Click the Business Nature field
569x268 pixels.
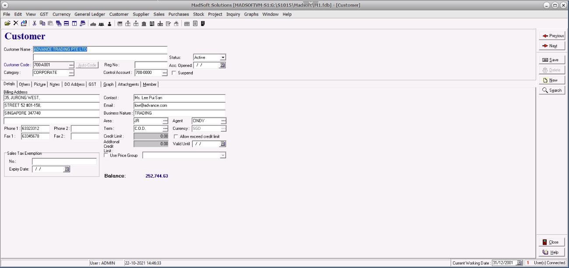[179, 113]
